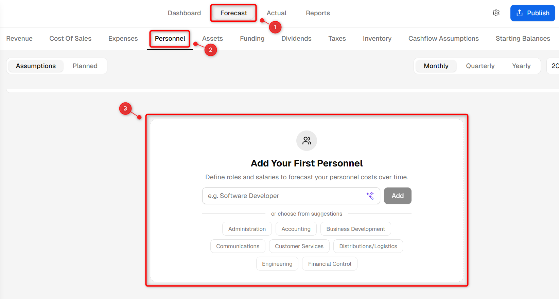This screenshot has height=299, width=559.
Task: Open the year selector dropdown
Action: click(554, 66)
